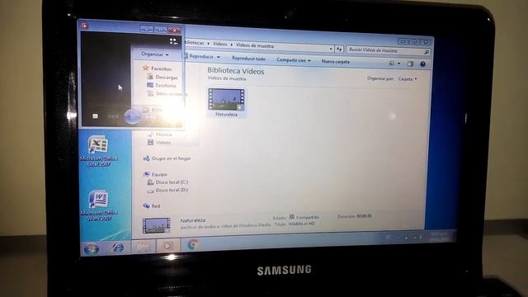Viewport: 528px width, 297px height.
Task: Click Google Chrome on the taskbar
Action: 192,245
